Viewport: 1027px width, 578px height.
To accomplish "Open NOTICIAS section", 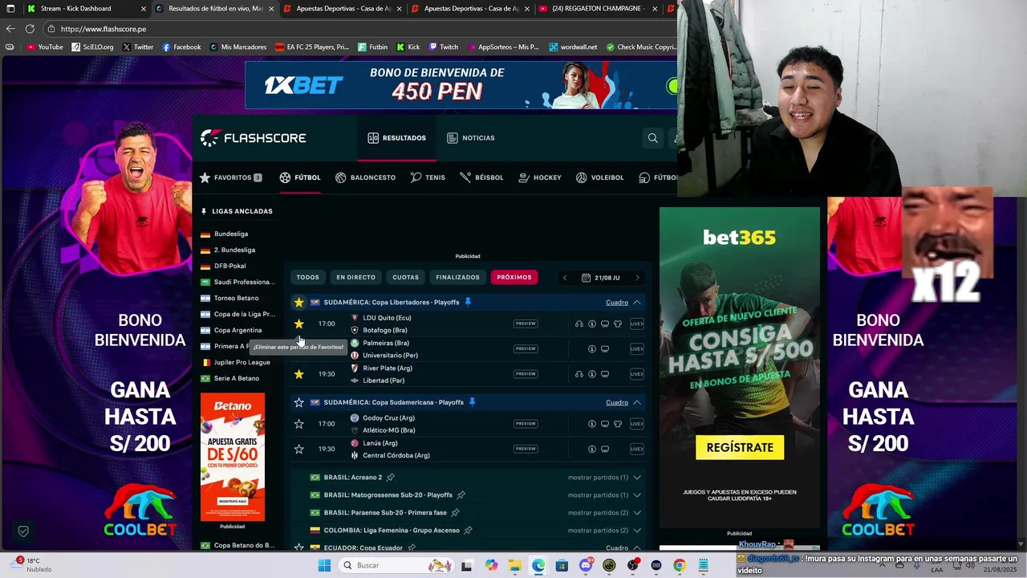I will (x=471, y=138).
